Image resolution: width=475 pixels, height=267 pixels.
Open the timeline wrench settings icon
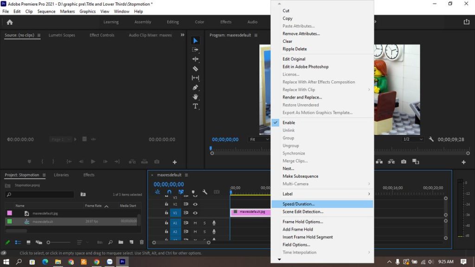click(205, 192)
